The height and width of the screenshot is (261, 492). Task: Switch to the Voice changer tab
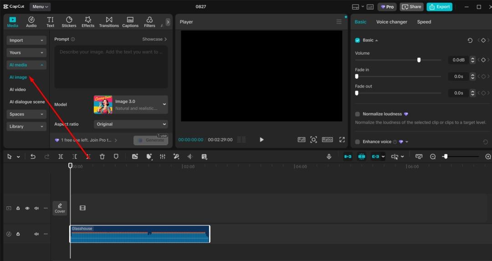coord(391,22)
